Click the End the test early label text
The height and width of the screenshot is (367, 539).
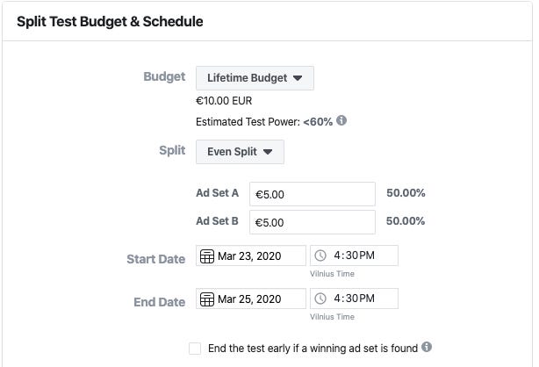pyautogui.click(x=313, y=349)
